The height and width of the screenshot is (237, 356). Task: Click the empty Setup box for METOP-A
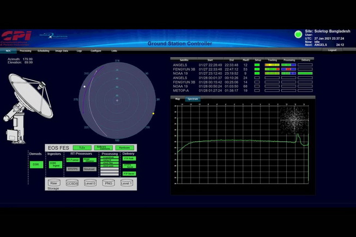point(257,90)
